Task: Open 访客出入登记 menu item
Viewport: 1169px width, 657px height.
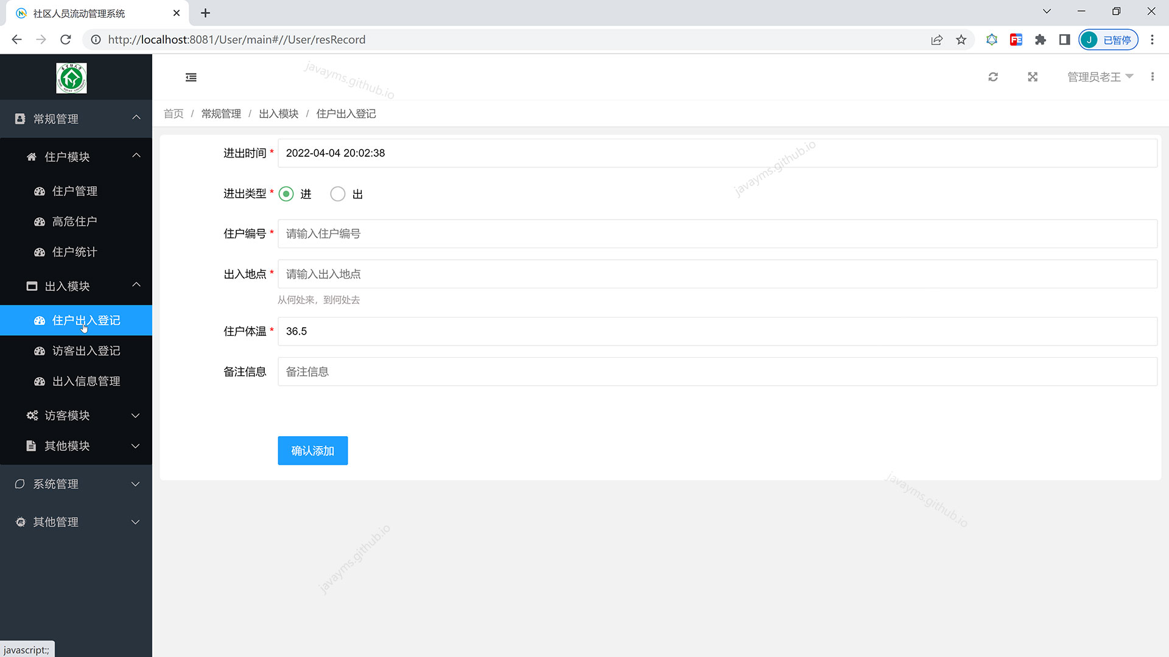Action: click(86, 351)
